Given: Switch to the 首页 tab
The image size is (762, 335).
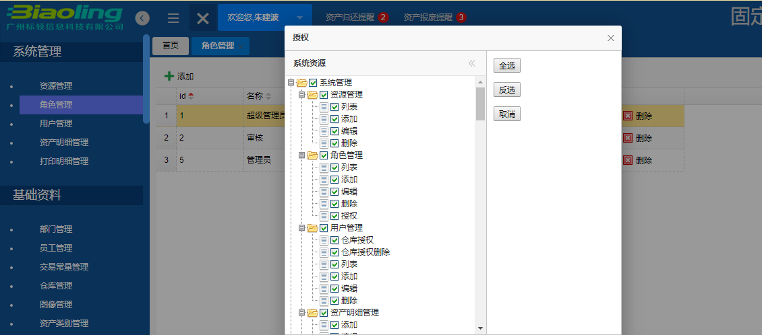Looking at the screenshot, I should point(170,46).
